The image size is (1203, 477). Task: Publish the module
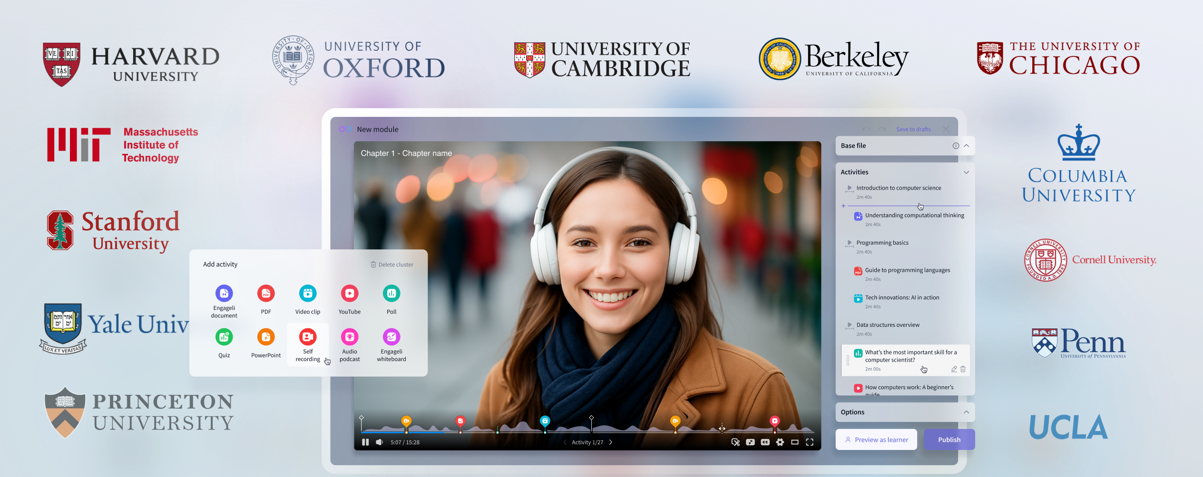(x=949, y=440)
